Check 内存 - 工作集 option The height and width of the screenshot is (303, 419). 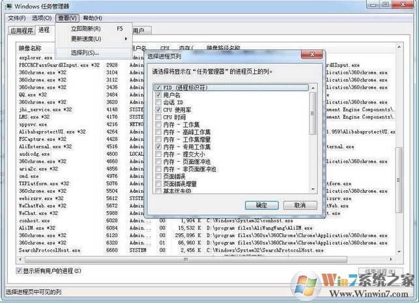click(x=158, y=124)
